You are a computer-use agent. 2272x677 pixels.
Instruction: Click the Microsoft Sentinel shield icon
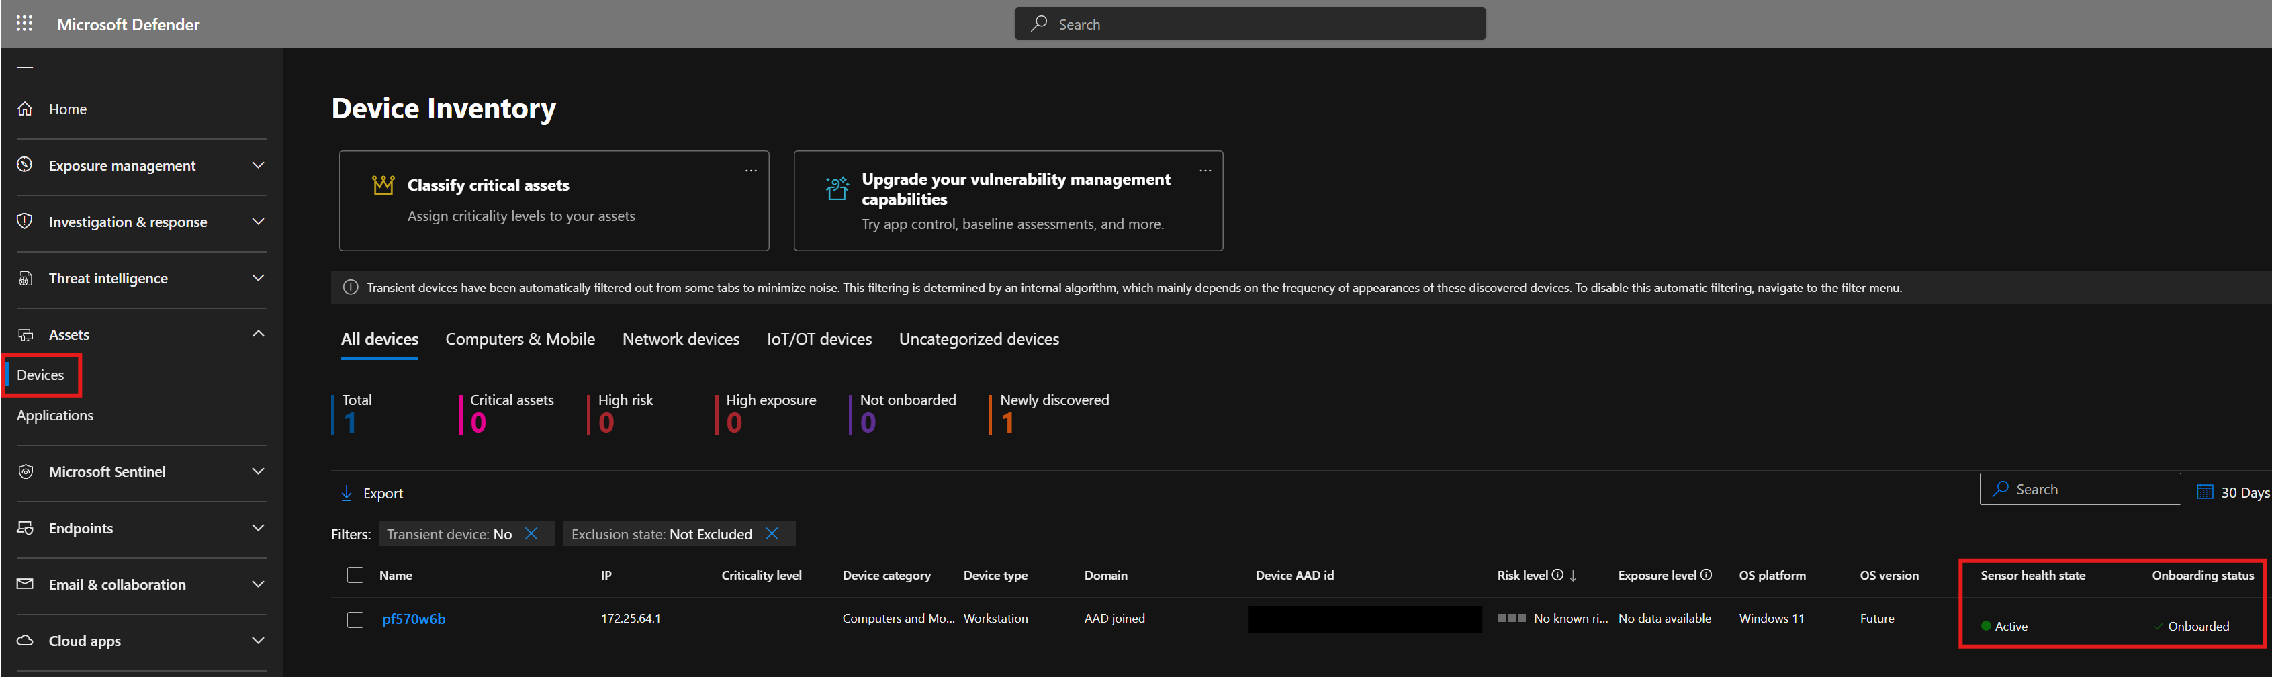pos(26,471)
